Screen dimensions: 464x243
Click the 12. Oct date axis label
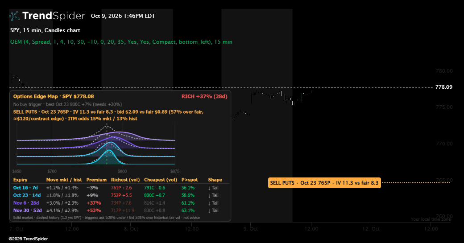point(371,229)
